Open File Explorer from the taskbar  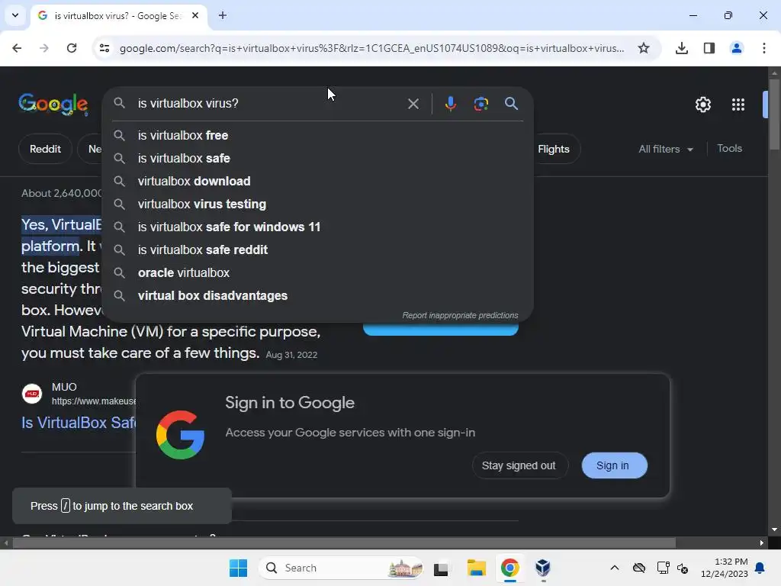pos(476,568)
